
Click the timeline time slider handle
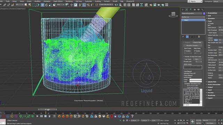click(47, 109)
